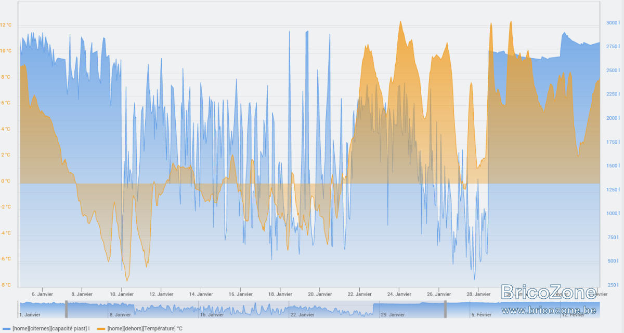
Task: Click navigator label 22. Janvier
Action: click(302, 314)
